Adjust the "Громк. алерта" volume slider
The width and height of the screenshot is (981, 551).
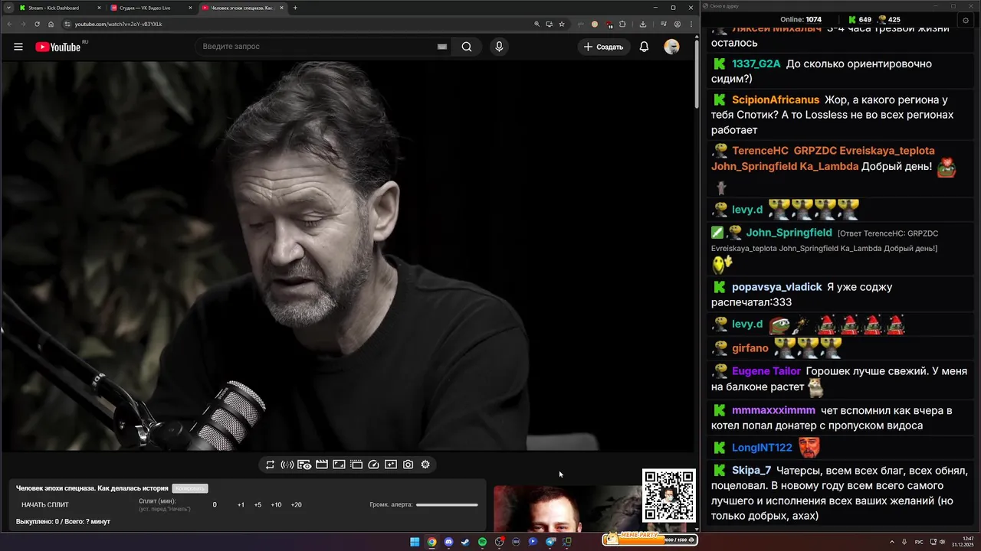point(447,505)
